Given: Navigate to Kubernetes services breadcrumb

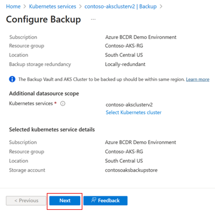Looking at the screenshot, I should (x=53, y=6).
